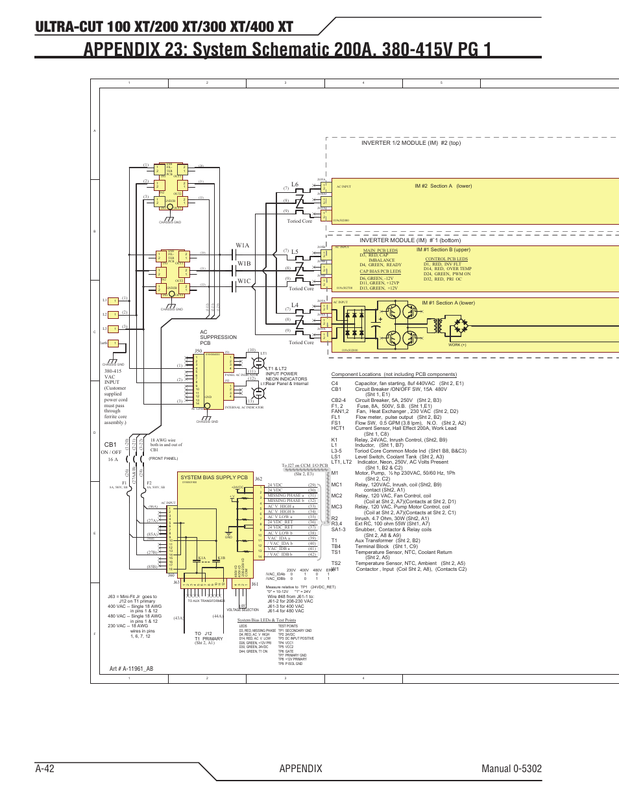The height and width of the screenshot is (802, 619).
Task: Click the 'IM #2 Section A (lower)' label
Action: click(x=443, y=186)
